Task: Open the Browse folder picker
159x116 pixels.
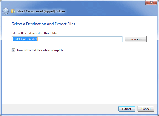Action: point(135,39)
